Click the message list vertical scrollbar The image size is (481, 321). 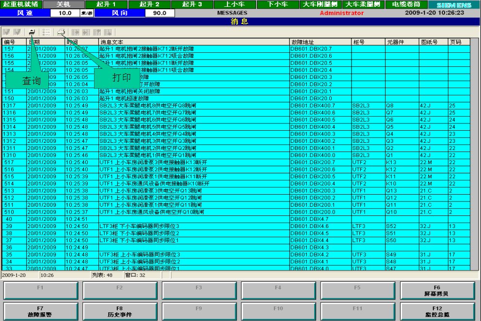click(474, 155)
